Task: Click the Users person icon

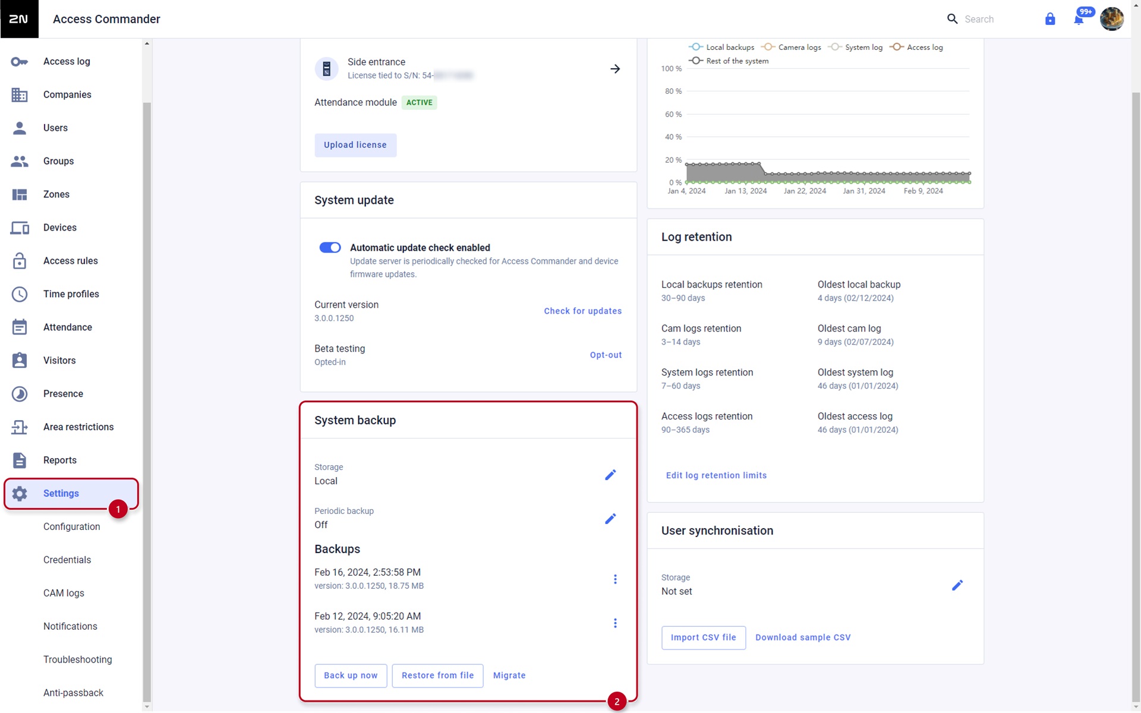Action: point(20,128)
